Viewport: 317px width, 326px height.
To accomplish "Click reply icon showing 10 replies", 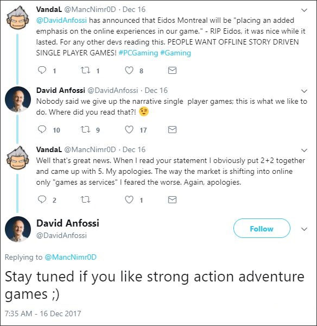I will [x=42, y=129].
